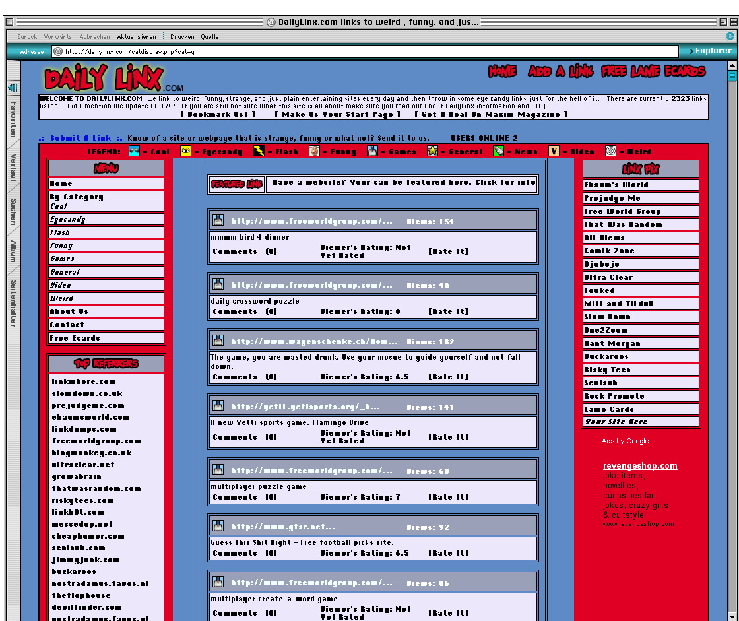The width and height of the screenshot is (739, 621).
Task: Click the vertical scrollbar up arrow
Action: [x=732, y=65]
